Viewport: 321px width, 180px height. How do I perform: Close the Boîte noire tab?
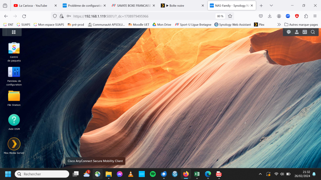[203, 5]
